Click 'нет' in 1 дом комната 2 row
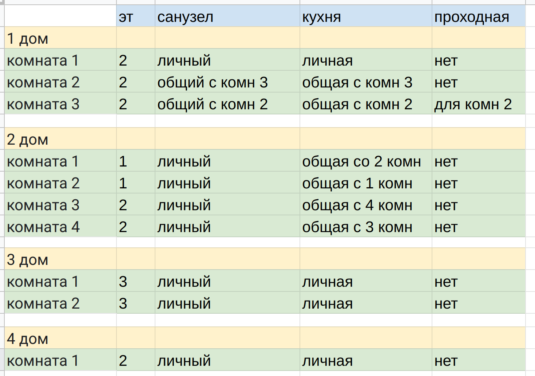This screenshot has height=376, width=535. click(x=479, y=82)
